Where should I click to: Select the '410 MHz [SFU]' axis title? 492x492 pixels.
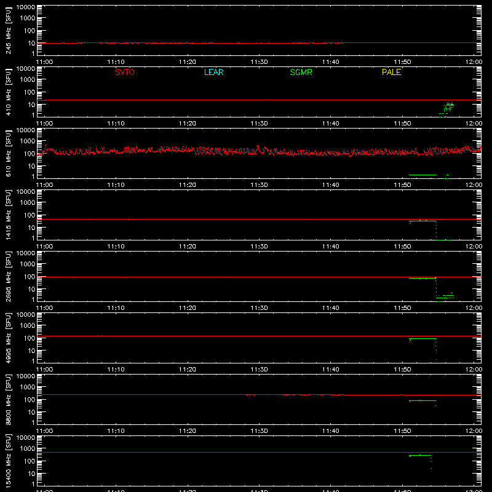8,92
